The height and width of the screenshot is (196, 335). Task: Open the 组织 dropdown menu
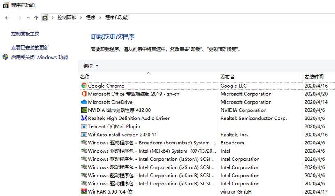tap(91, 66)
